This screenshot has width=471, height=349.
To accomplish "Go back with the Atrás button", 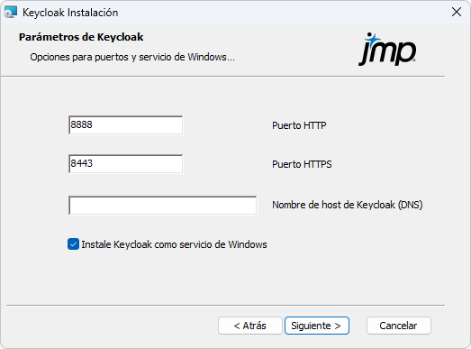I will 250,326.
